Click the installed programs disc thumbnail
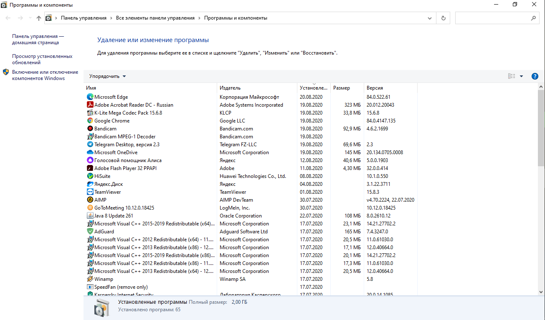 (101, 307)
